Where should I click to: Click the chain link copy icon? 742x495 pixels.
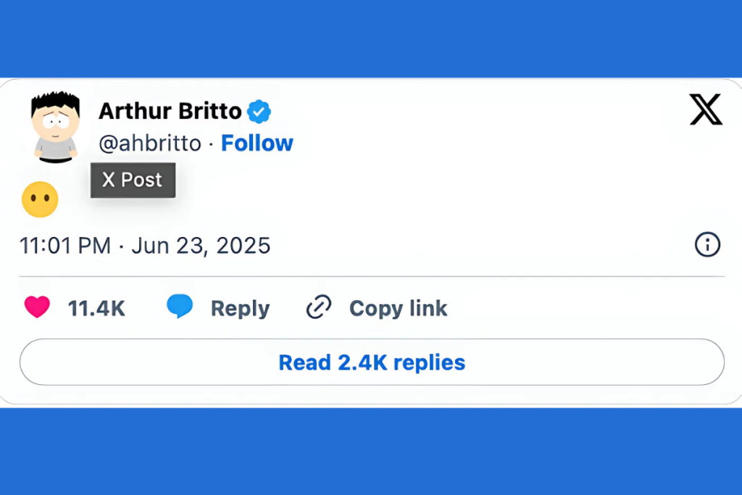(x=319, y=307)
